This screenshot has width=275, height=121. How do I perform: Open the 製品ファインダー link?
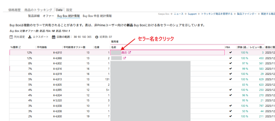pos(247,14)
